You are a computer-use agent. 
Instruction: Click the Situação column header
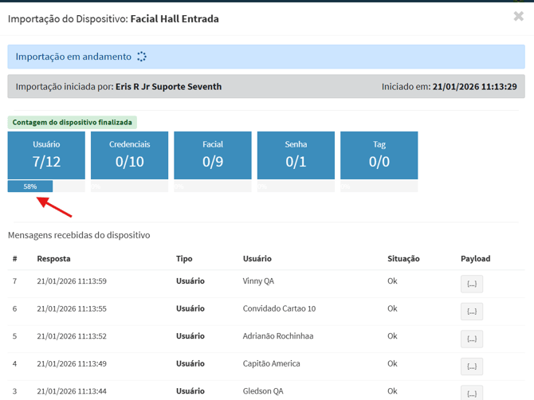(x=403, y=259)
